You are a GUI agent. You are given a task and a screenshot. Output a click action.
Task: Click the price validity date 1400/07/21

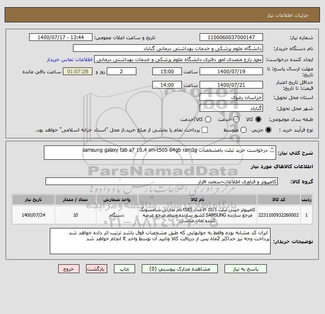[x=231, y=85]
